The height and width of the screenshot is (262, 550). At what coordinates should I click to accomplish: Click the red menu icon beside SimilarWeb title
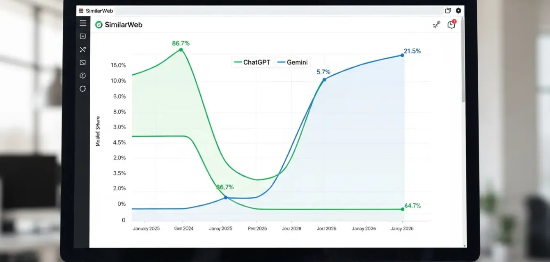81,11
